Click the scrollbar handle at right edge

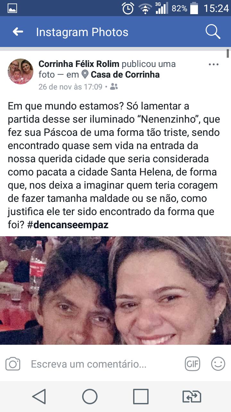point(227,53)
